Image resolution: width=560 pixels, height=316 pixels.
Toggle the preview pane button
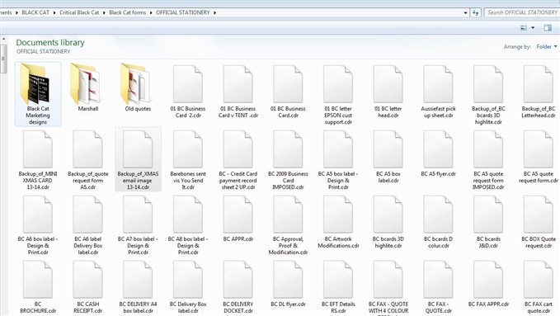click(548, 27)
